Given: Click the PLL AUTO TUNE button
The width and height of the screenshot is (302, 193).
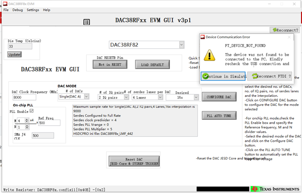Looking at the screenshot, I should pyautogui.click(x=219, y=115).
